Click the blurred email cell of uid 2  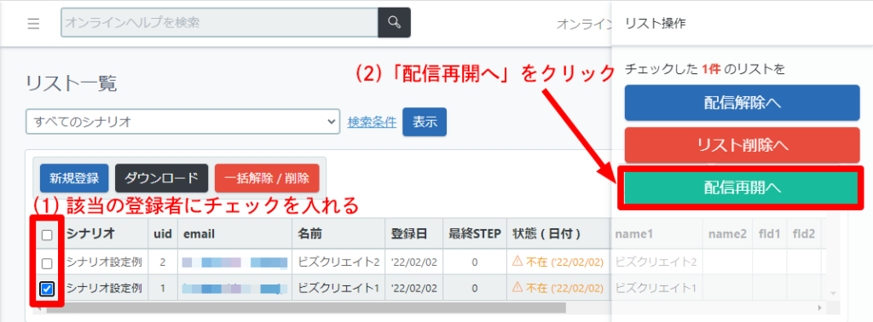[x=235, y=262]
